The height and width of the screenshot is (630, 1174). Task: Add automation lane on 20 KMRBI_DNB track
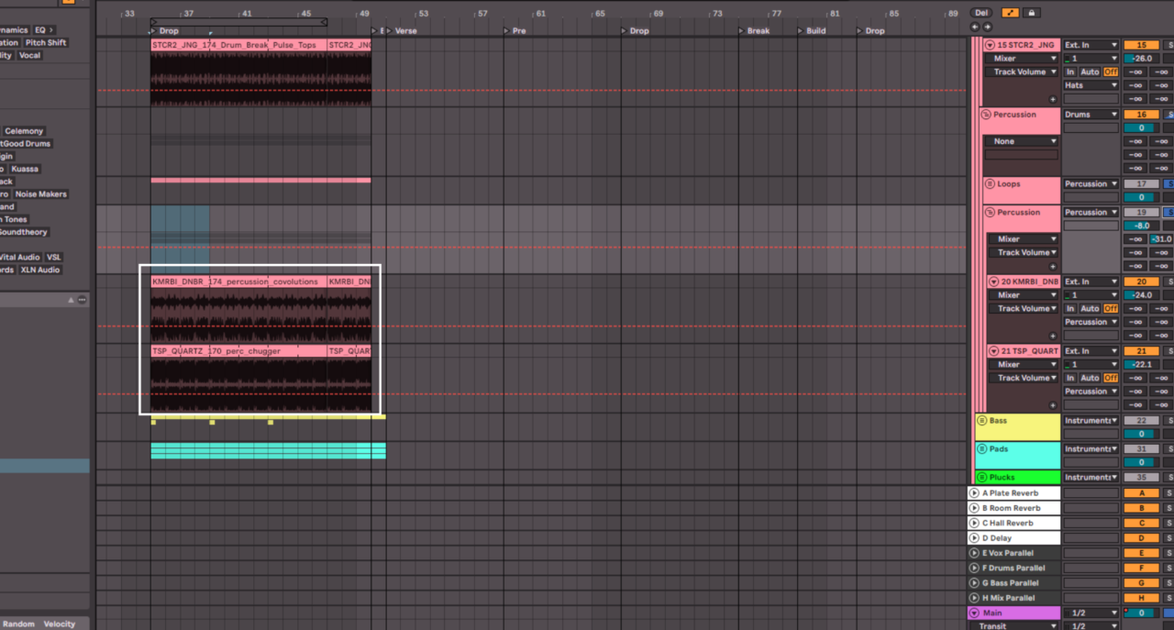point(1053,336)
